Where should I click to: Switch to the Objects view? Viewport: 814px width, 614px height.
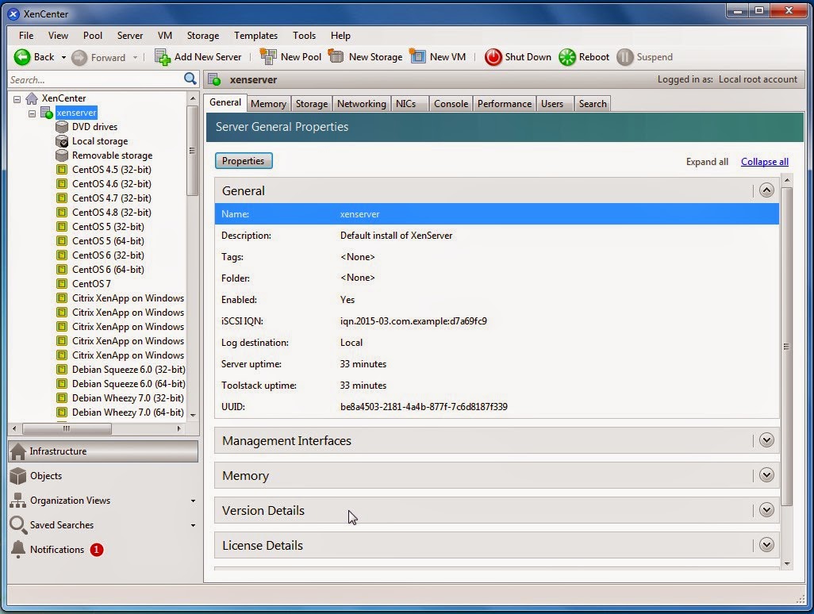(x=46, y=476)
